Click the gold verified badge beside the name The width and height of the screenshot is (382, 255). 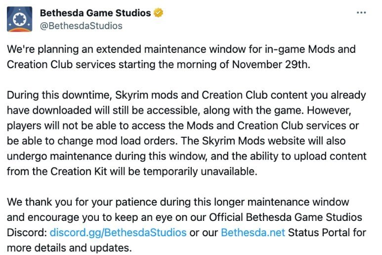(158, 13)
